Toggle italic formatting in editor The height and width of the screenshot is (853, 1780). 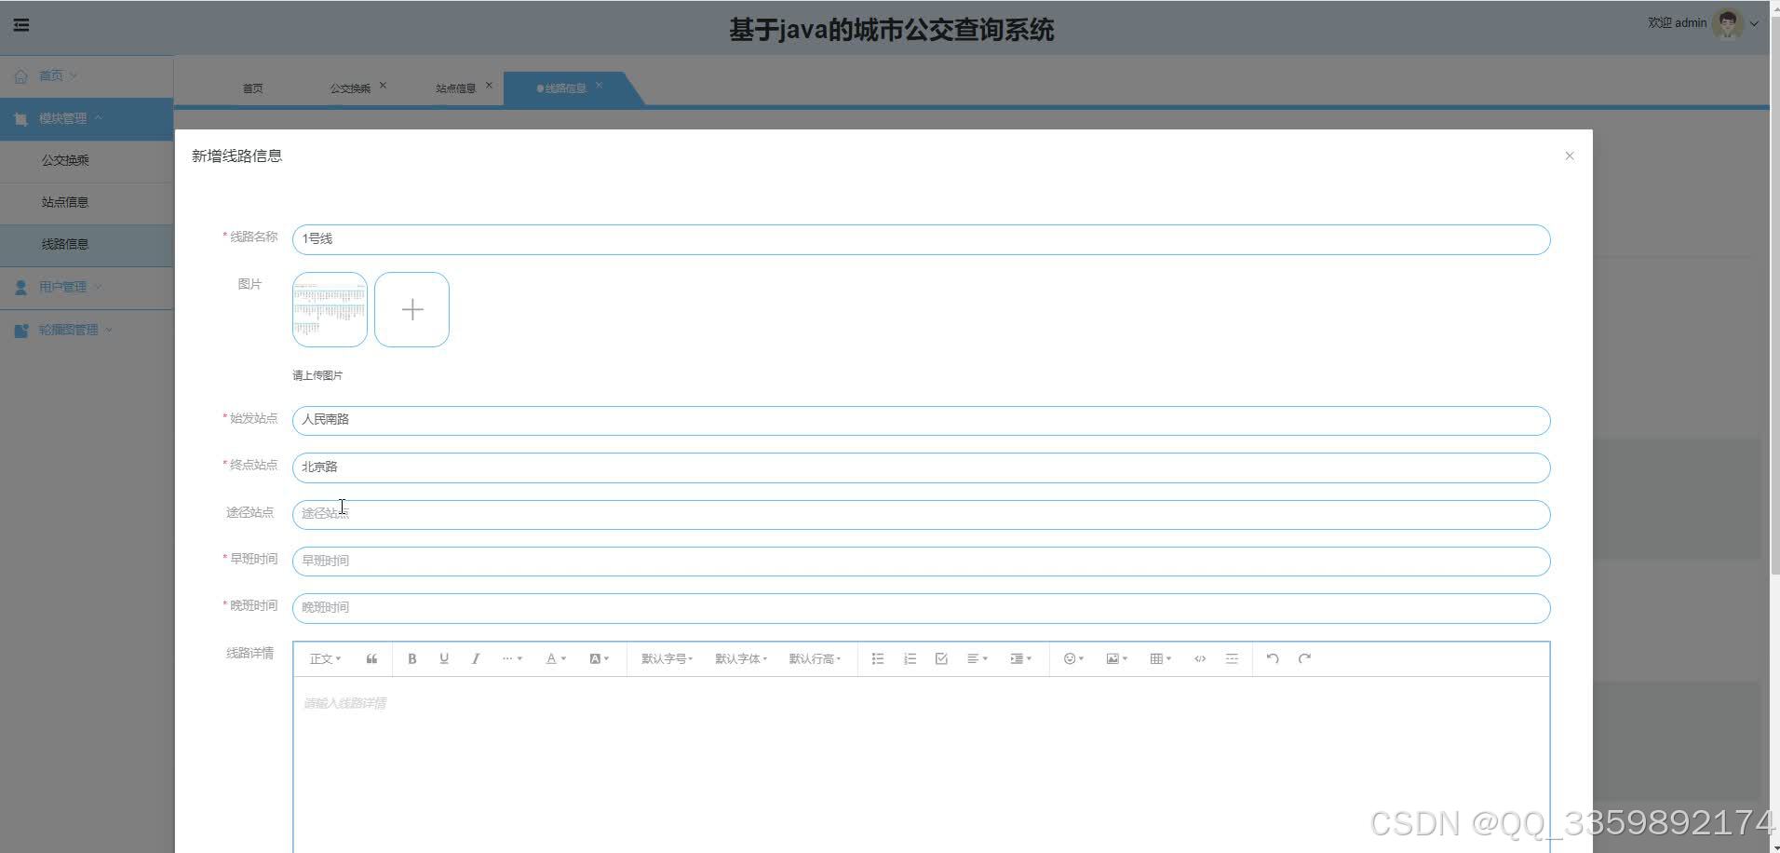(x=476, y=658)
